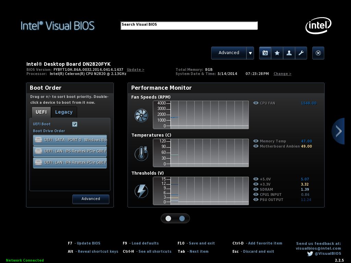This screenshot has height=263, width=351.
Task: Click the Performance Monitor panel title
Action: point(161,88)
